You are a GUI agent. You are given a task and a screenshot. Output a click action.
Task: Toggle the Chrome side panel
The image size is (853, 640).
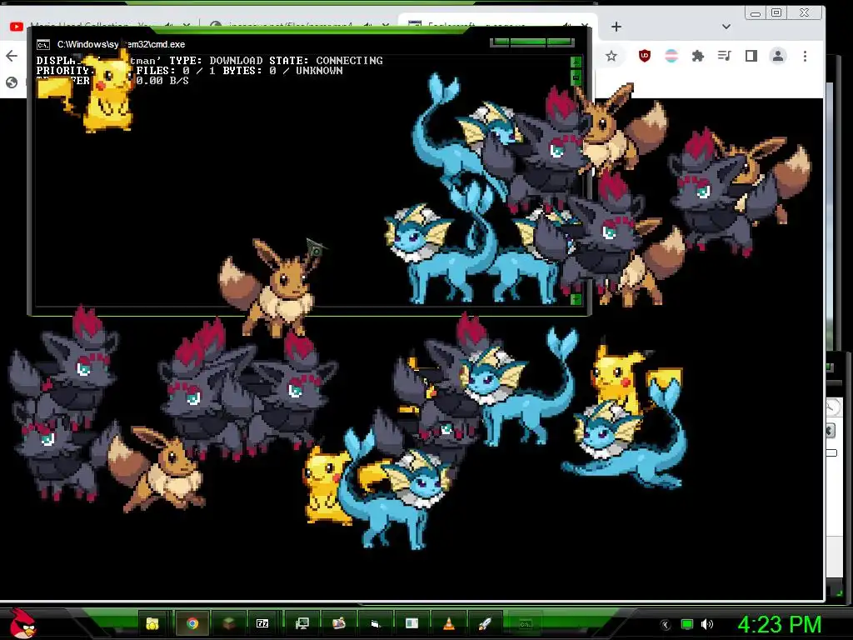(751, 56)
